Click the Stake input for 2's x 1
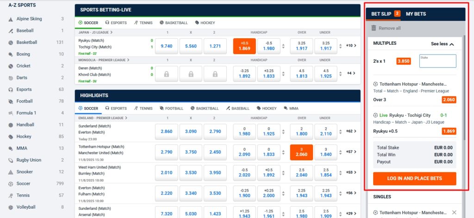This screenshot has width=474, height=218. [437, 61]
